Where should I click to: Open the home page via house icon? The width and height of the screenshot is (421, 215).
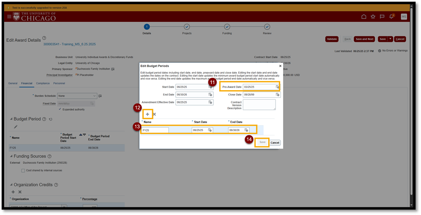point(364,17)
